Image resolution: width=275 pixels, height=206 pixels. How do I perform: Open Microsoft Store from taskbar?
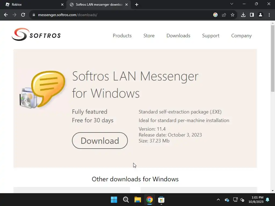[161, 200]
